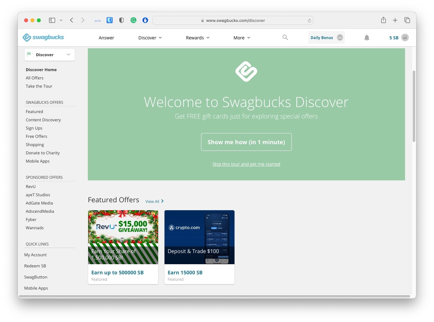Select Take the Tour
The height and width of the screenshot is (322, 434).
click(x=39, y=86)
